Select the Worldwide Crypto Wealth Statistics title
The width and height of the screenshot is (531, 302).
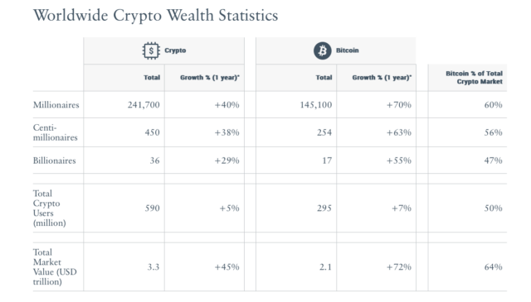click(x=155, y=16)
